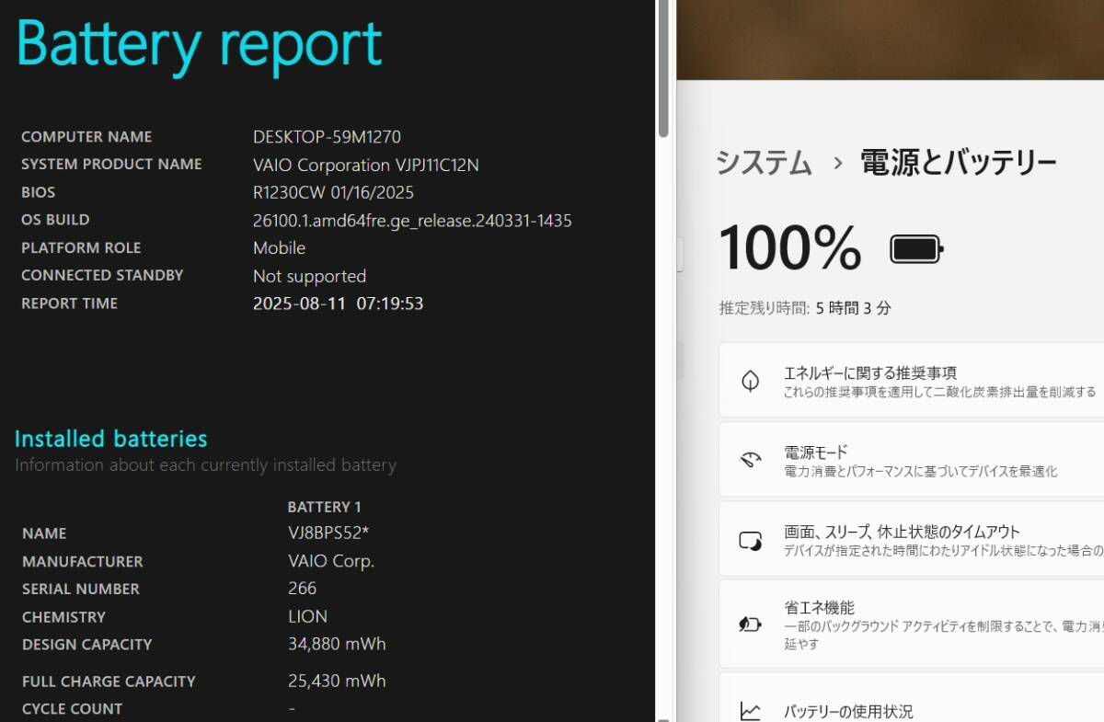Expand the バッテリーの使用状況 card
The image size is (1104, 722).
pyautogui.click(x=912, y=699)
